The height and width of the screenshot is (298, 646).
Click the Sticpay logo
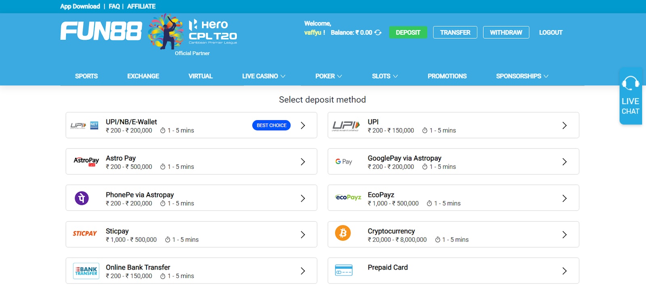(x=85, y=233)
